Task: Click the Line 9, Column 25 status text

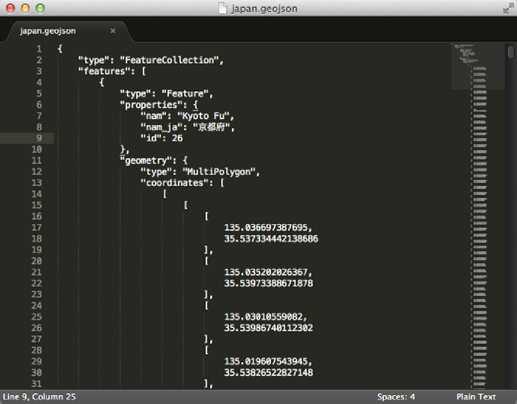Action: click(39, 396)
